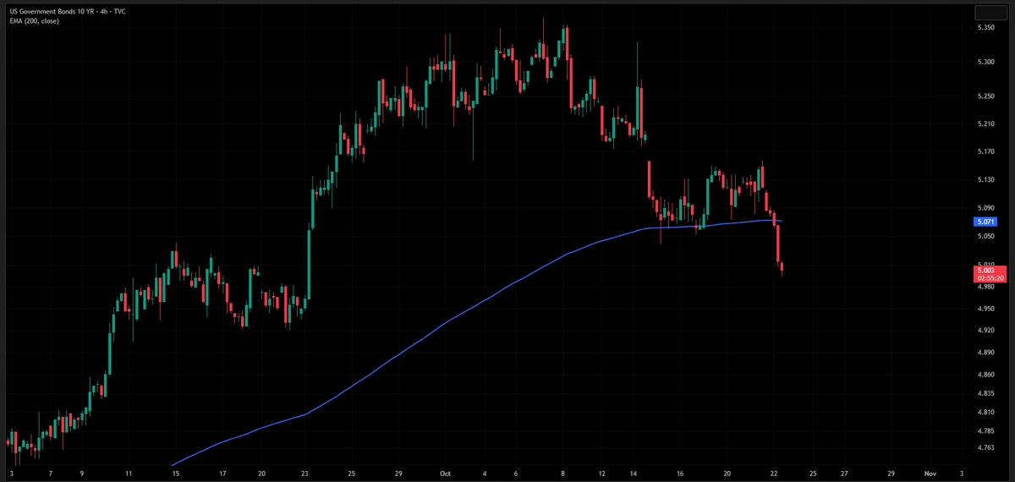Click the red 5.003 last price tag
This screenshot has width=1015, height=482.
988,269
